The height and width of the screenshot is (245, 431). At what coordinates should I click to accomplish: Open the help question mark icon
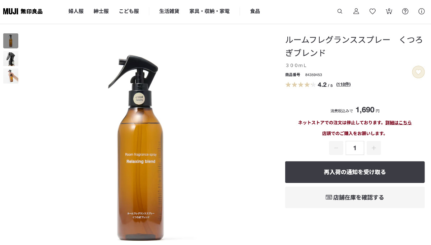pos(405,11)
